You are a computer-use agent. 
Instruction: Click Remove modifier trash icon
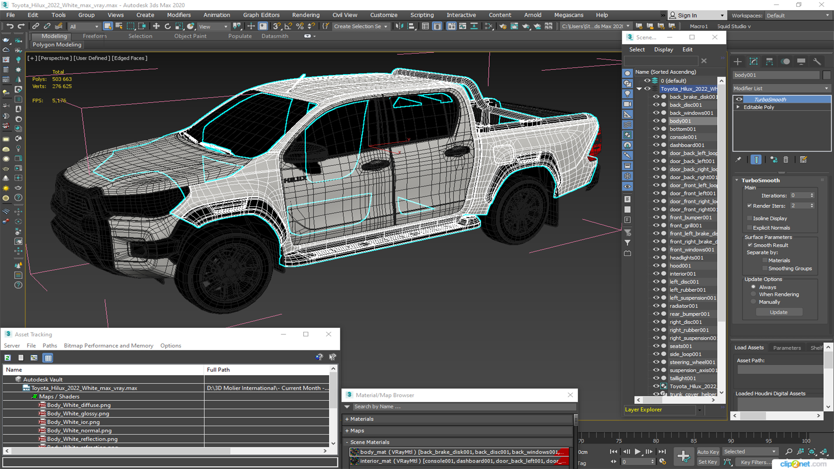(x=786, y=160)
